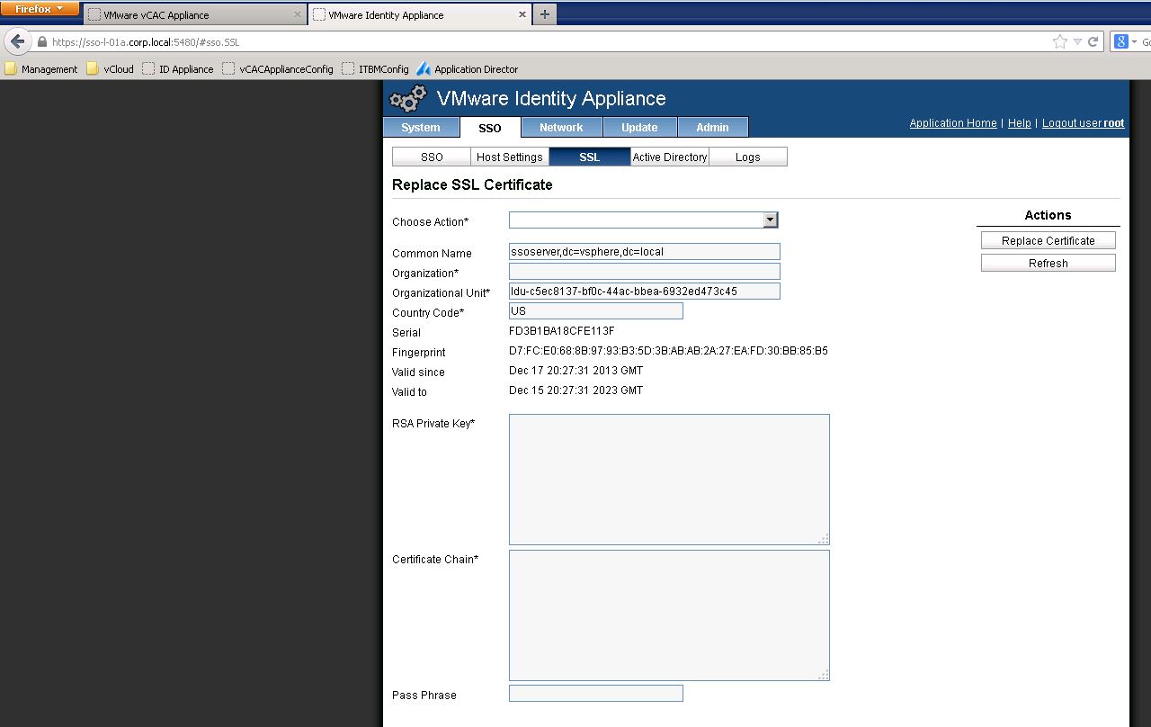
Task: Open a new tab with plus button
Action: pyautogui.click(x=545, y=14)
